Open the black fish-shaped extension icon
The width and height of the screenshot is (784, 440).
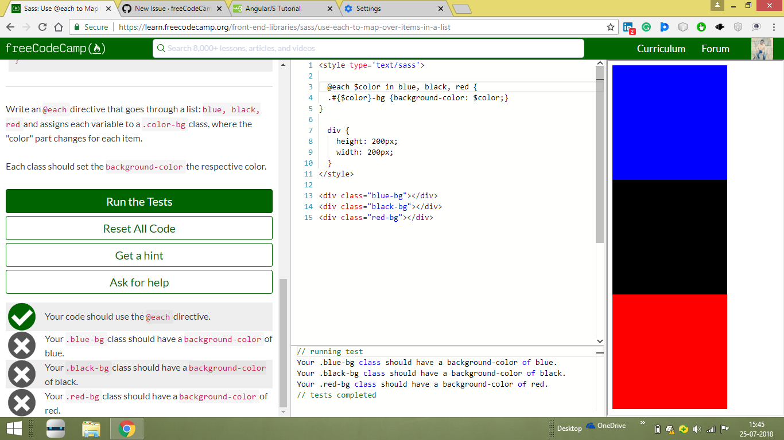719,26
